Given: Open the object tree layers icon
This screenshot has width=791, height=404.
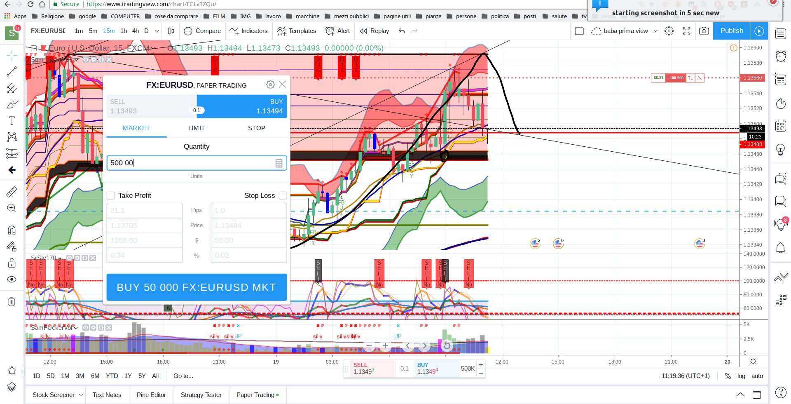Looking at the screenshot, I should coord(12,387).
